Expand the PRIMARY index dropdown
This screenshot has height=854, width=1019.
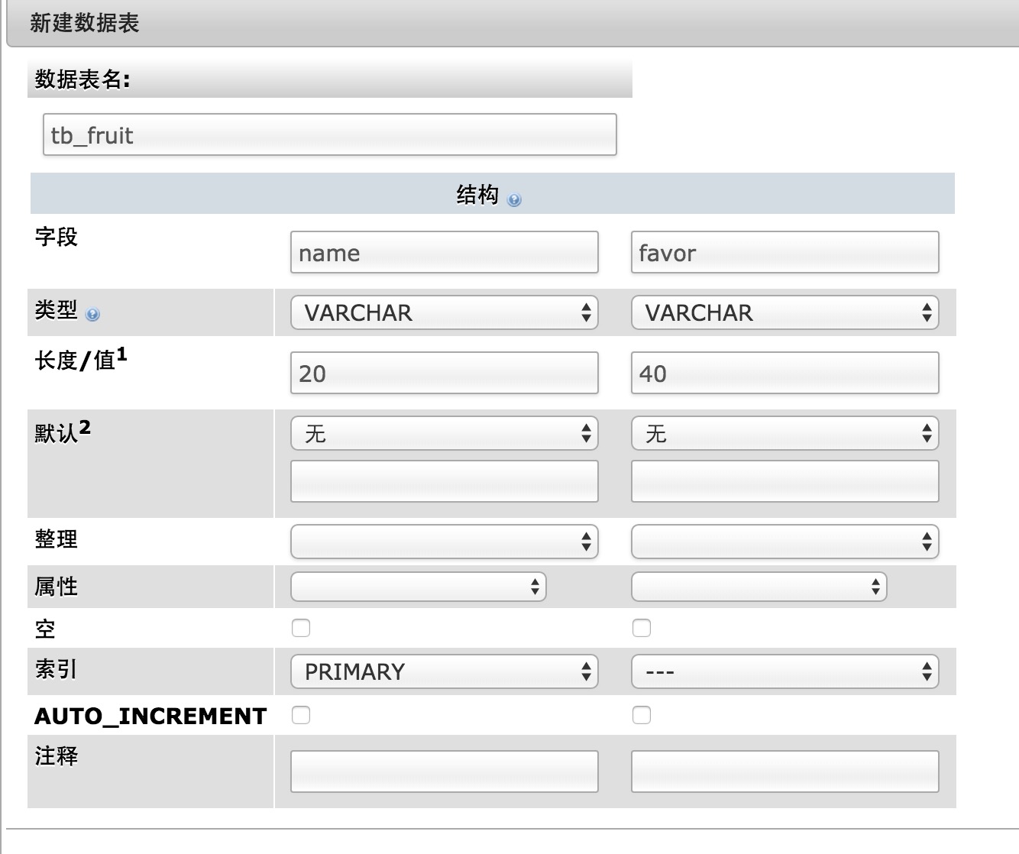click(444, 671)
